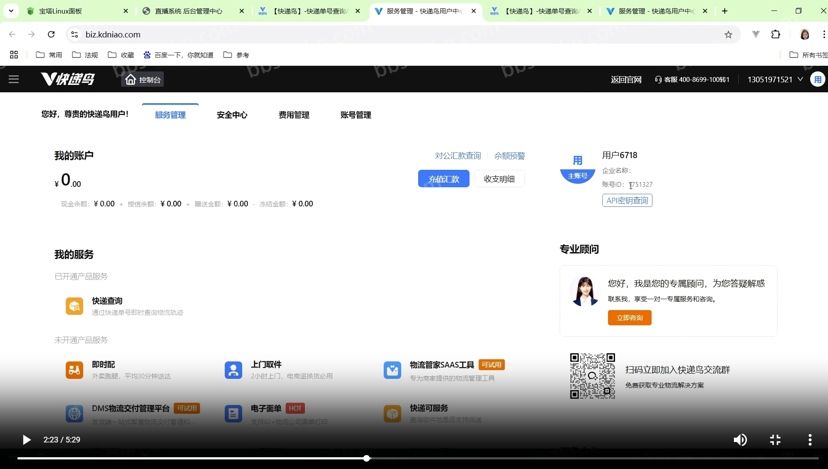
Task: Click the QR code image
Action: pos(592,376)
